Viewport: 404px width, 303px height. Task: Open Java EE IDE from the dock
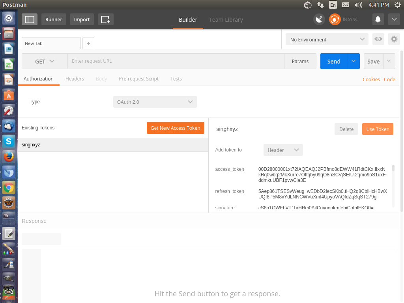tap(9, 203)
